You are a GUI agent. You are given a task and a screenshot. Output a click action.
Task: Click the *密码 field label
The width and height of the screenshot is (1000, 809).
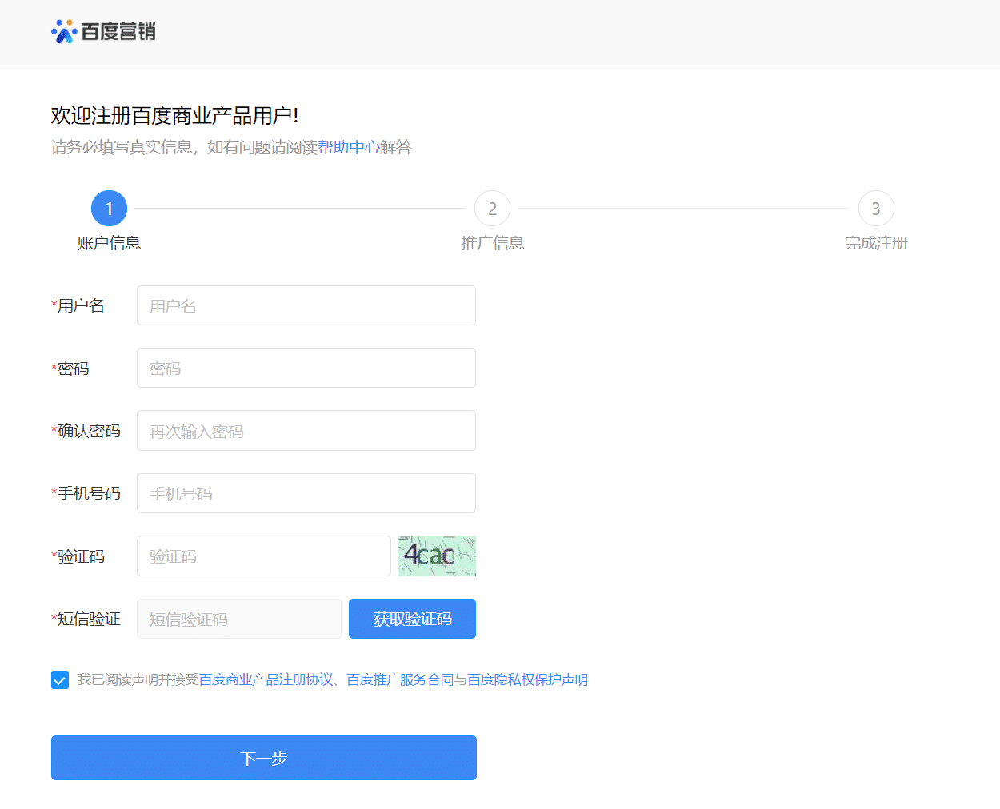pos(70,369)
